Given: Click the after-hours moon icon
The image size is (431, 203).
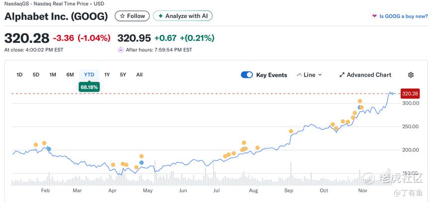Looking at the screenshot, I should (x=120, y=50).
